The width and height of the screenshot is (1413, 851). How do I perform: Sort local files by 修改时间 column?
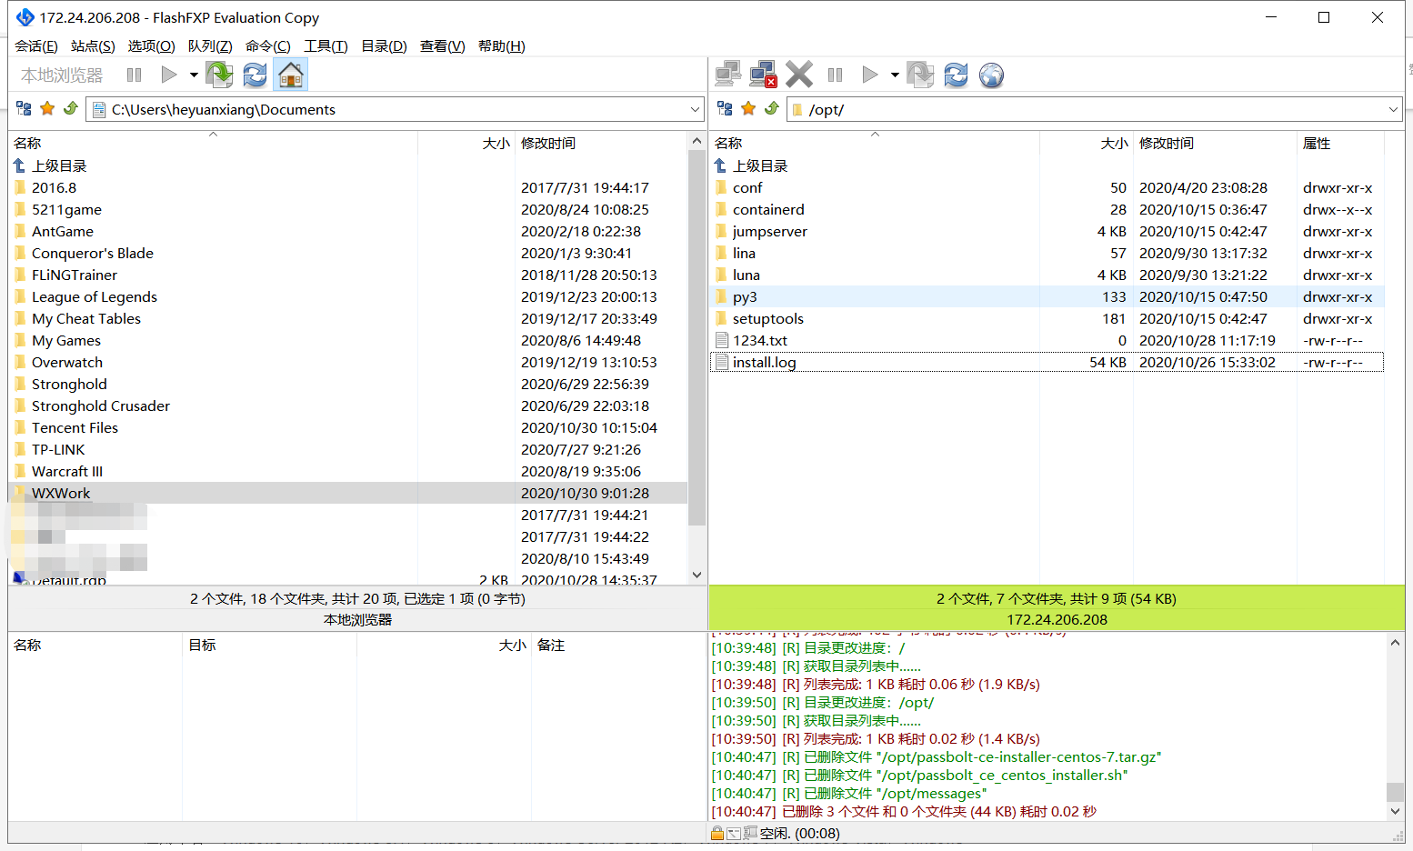coord(601,143)
